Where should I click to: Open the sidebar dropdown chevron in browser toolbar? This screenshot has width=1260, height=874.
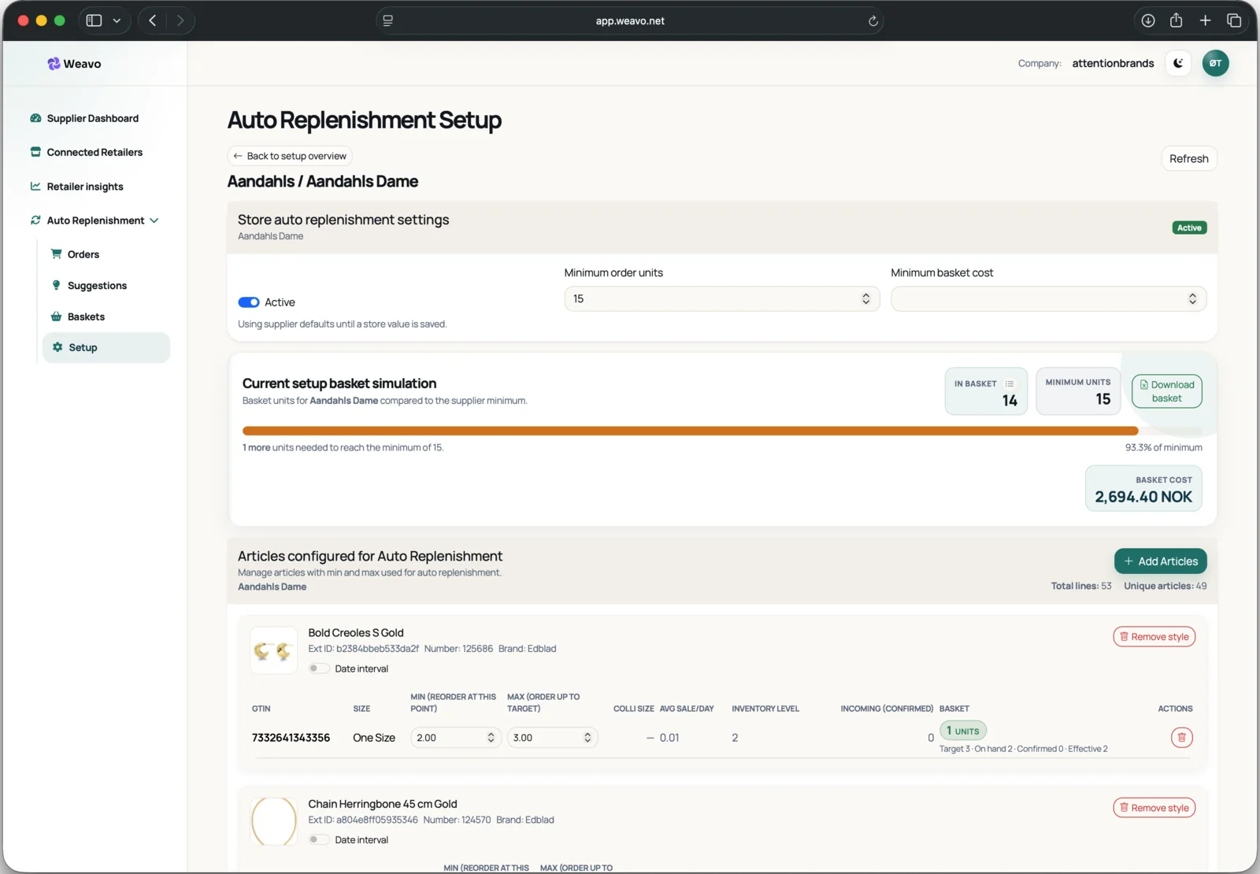117,20
